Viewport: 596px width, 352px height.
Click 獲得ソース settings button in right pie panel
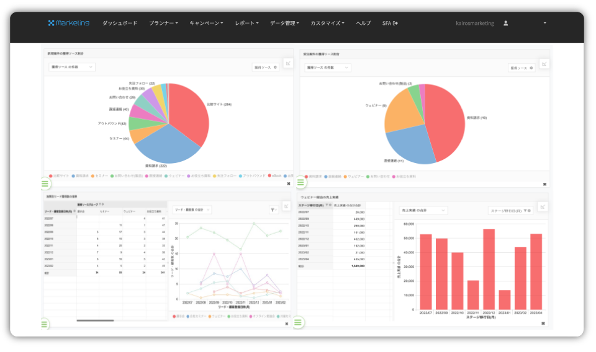coord(521,68)
